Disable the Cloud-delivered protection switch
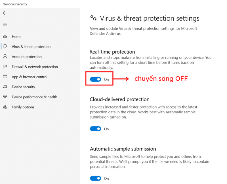227x184 pixels. click(96, 129)
